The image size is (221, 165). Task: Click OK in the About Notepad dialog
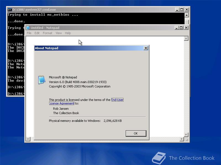[136, 133]
